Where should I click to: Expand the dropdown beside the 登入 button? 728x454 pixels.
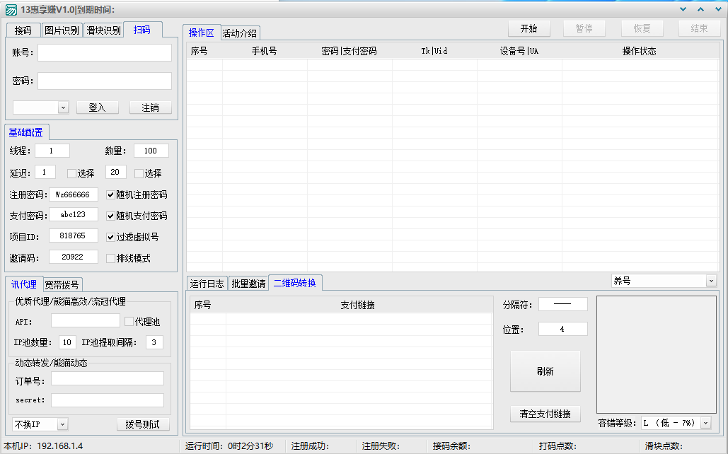[x=62, y=107]
